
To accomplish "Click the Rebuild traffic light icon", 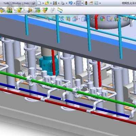I will click(86, 3).
